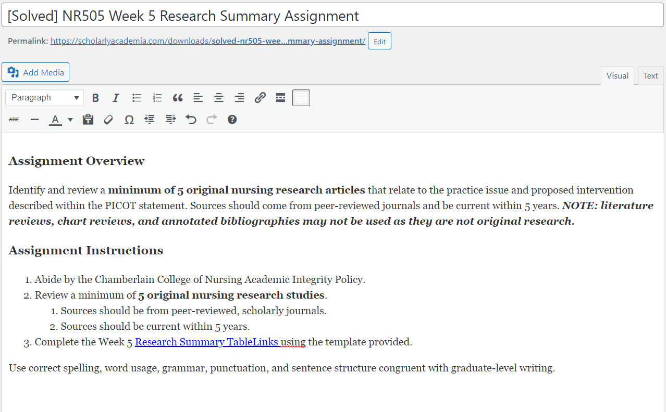The width and height of the screenshot is (666, 412).
Task: Click 'Abide by the Chamberlain College' list item
Action: point(200,280)
